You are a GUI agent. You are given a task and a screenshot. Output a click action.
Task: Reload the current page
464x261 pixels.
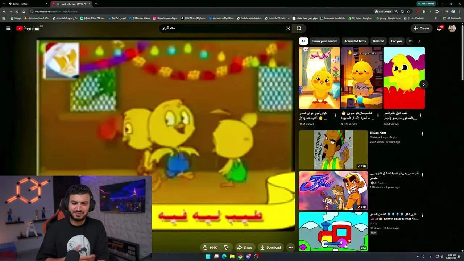pyautogui.click(x=17, y=11)
